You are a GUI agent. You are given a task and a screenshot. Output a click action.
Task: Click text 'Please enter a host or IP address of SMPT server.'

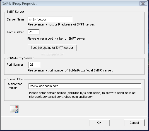click(x=61, y=25)
